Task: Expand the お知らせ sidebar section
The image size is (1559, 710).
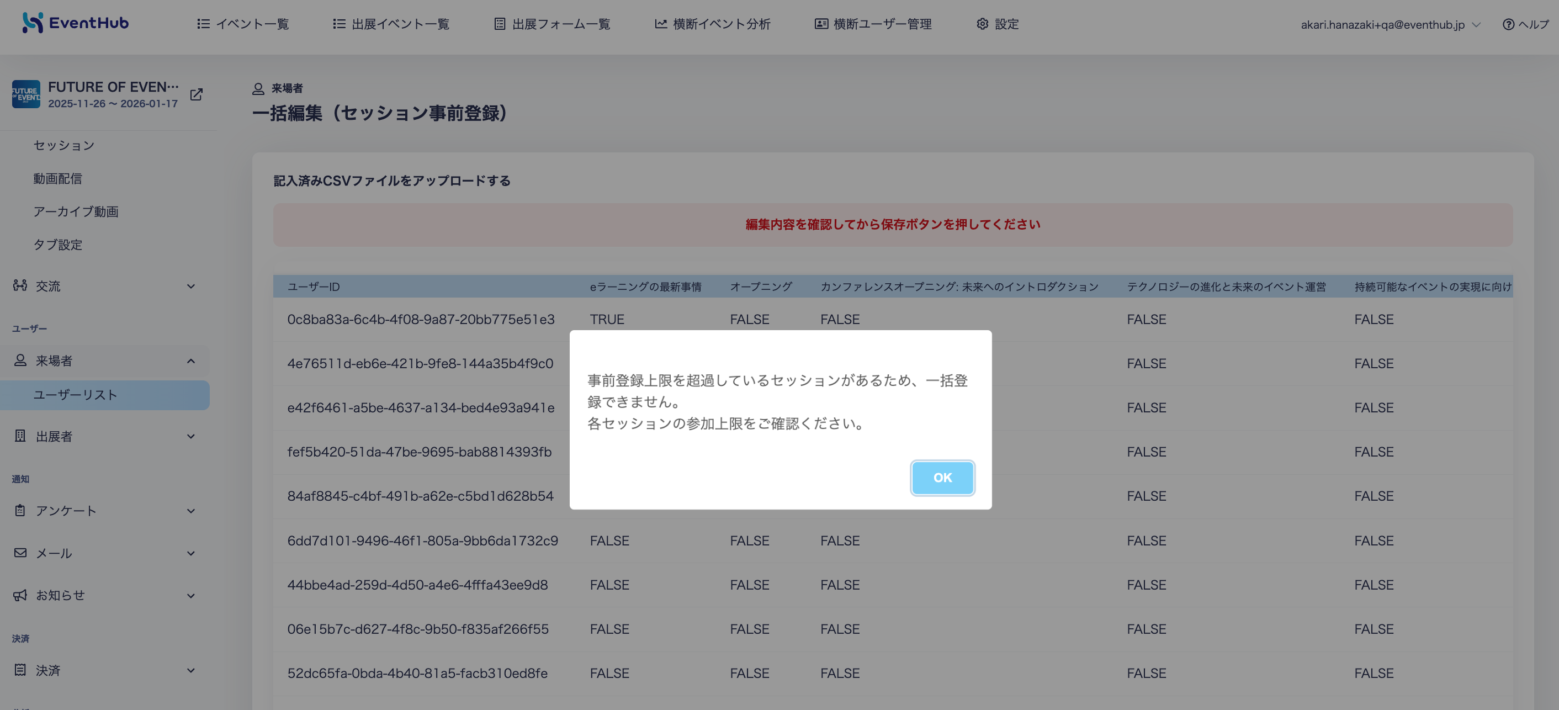Action: [190, 595]
